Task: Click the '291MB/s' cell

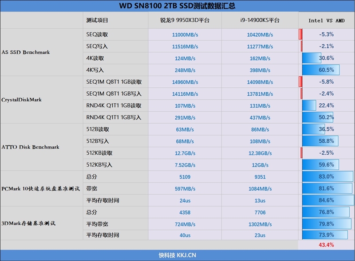Action: click(185, 117)
